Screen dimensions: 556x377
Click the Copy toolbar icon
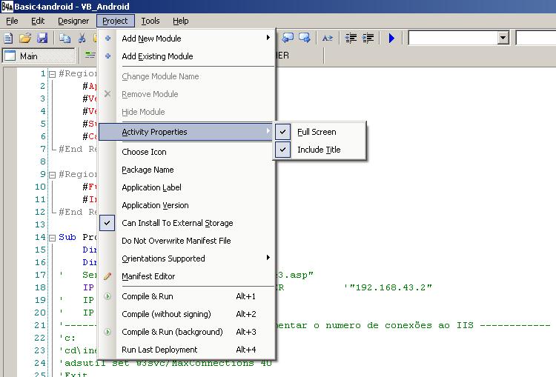click(x=65, y=38)
